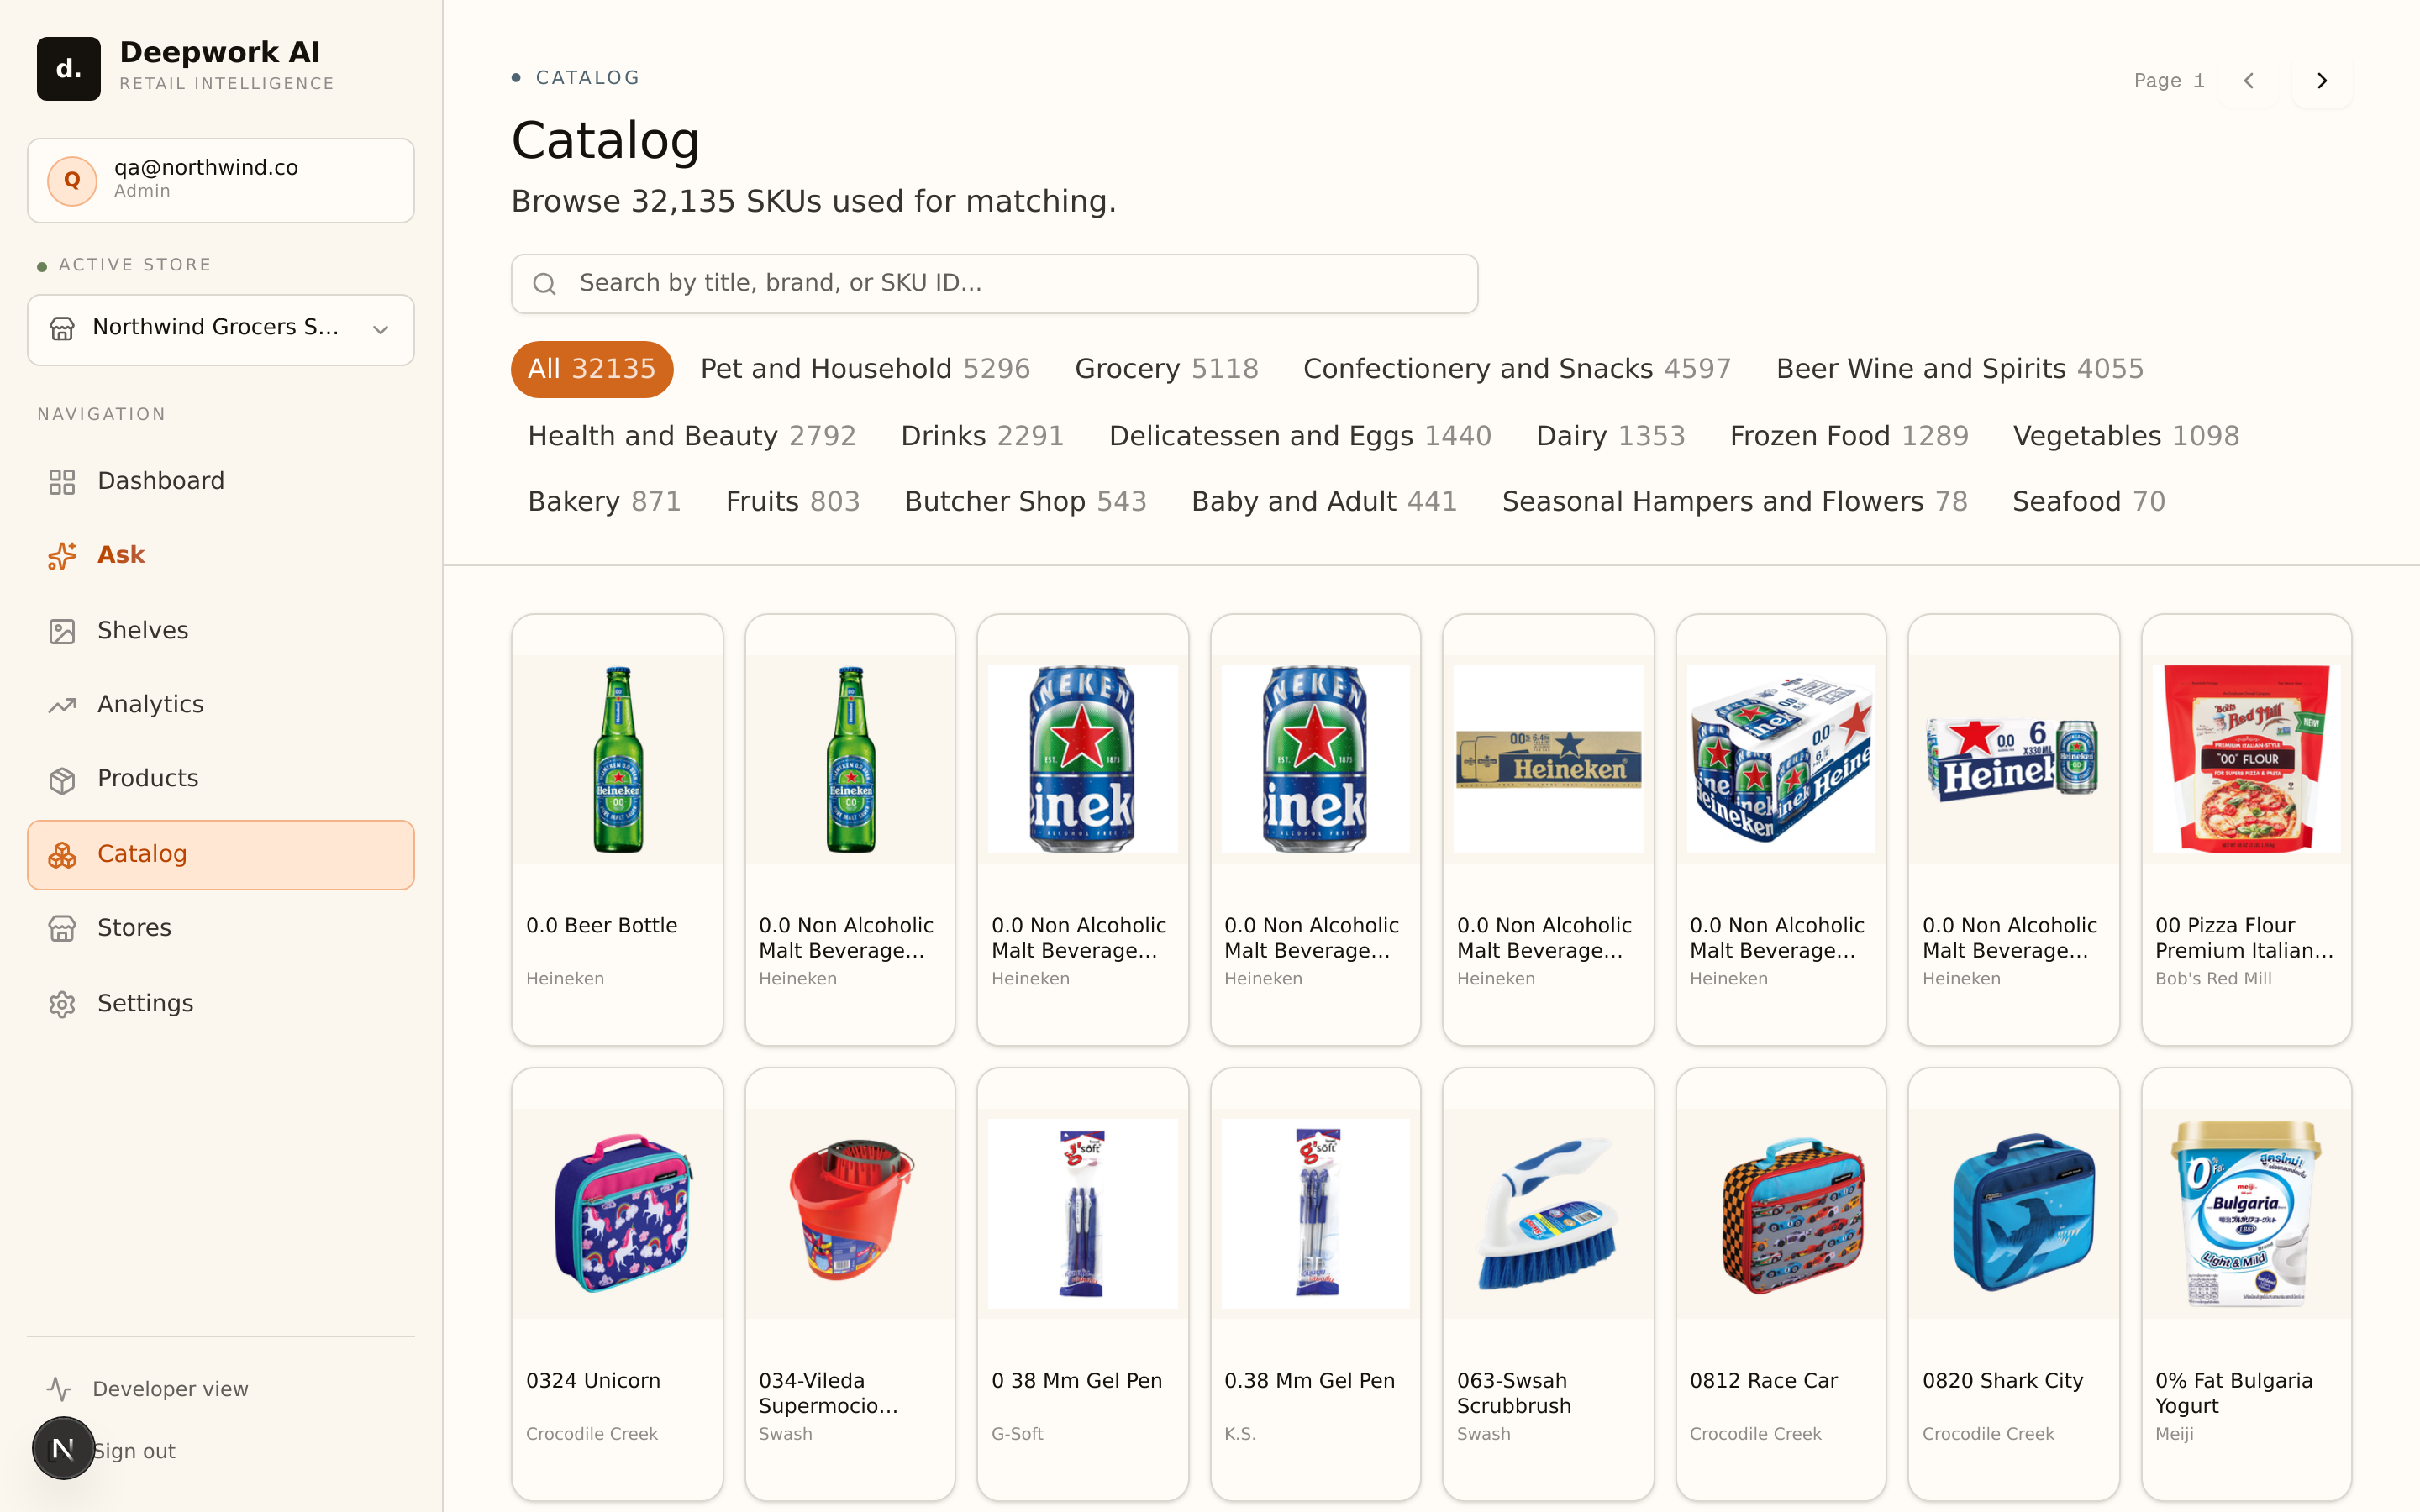Open the 034-Vileda Supermocio bucket thumbnail
Screen dimensions: 2420x1512
850,1213
